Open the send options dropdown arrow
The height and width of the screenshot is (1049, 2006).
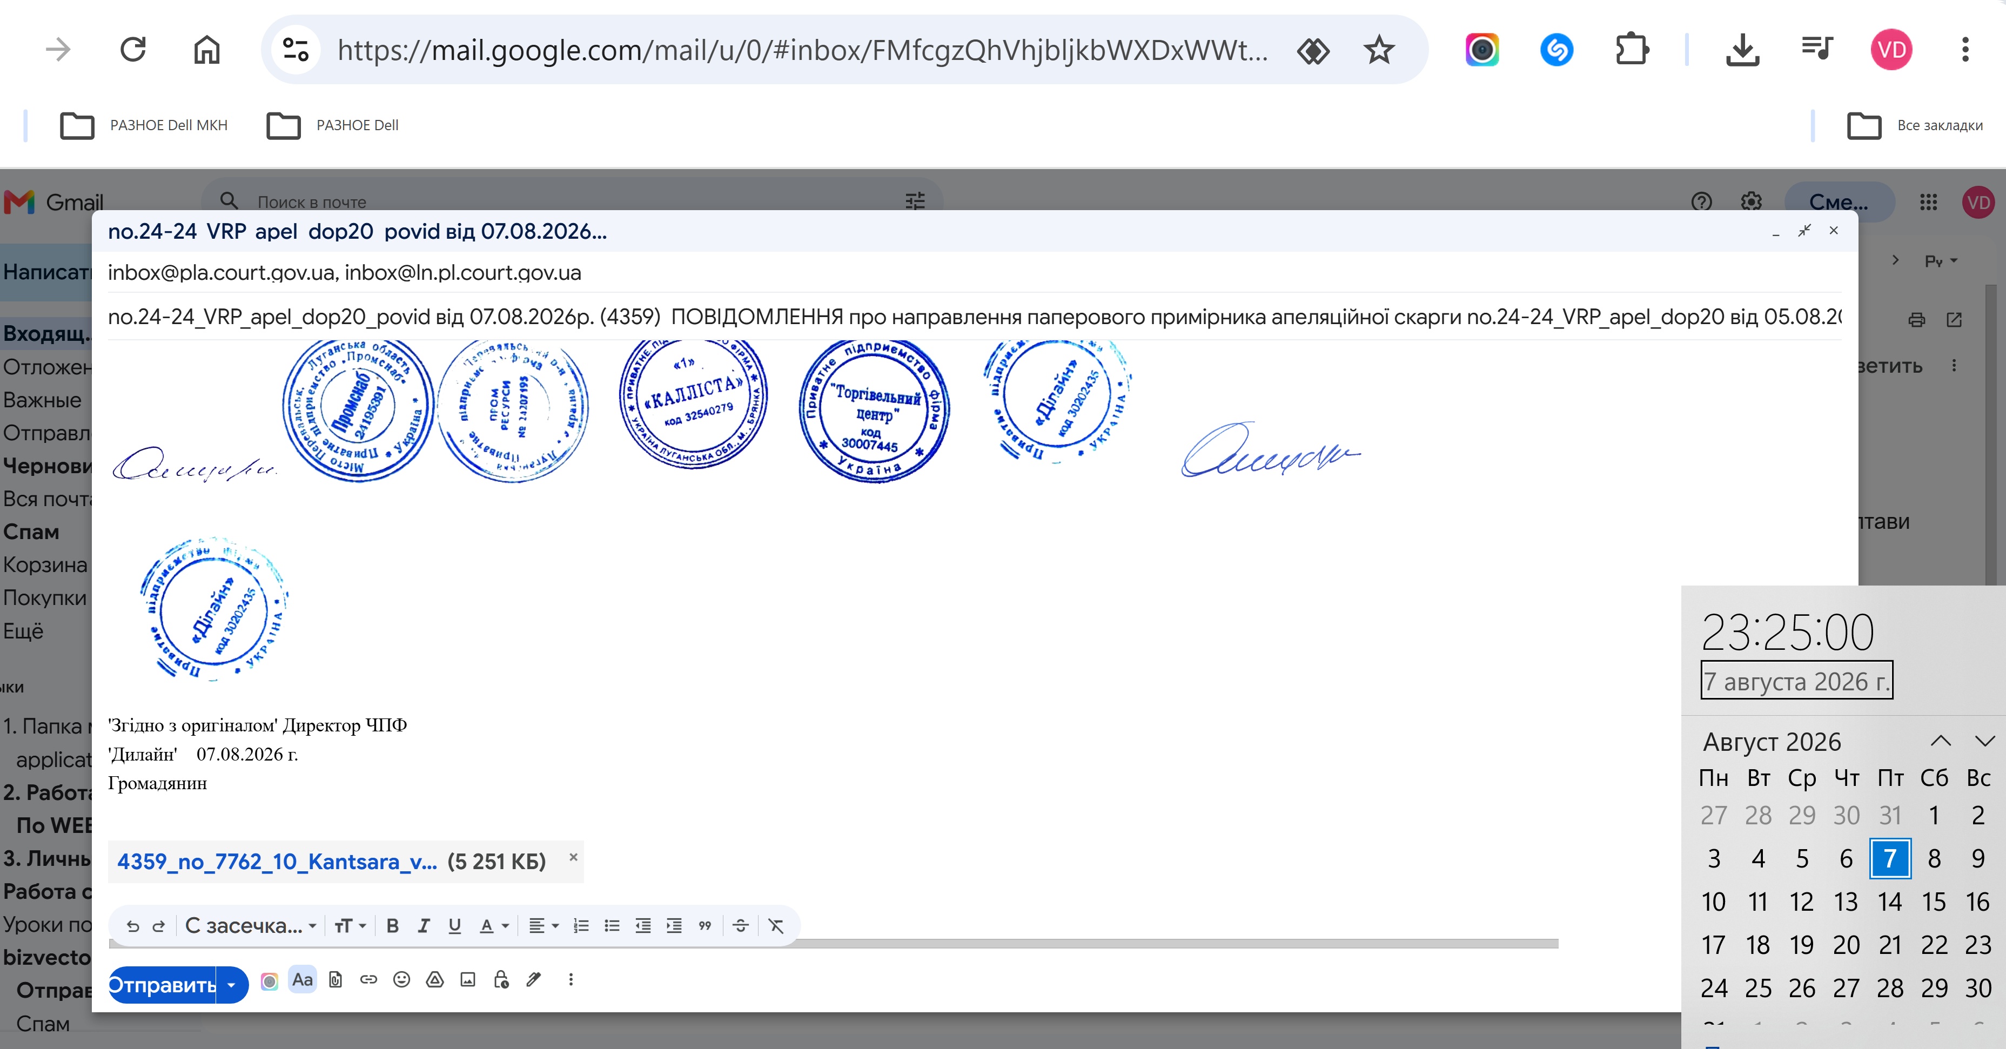click(231, 985)
